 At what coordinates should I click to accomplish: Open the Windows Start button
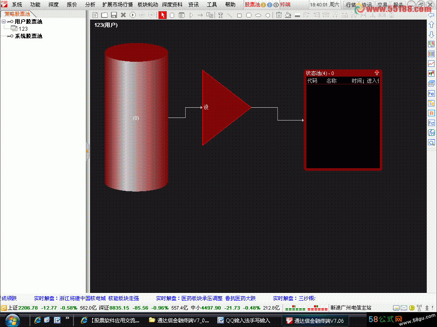[x=12, y=320]
